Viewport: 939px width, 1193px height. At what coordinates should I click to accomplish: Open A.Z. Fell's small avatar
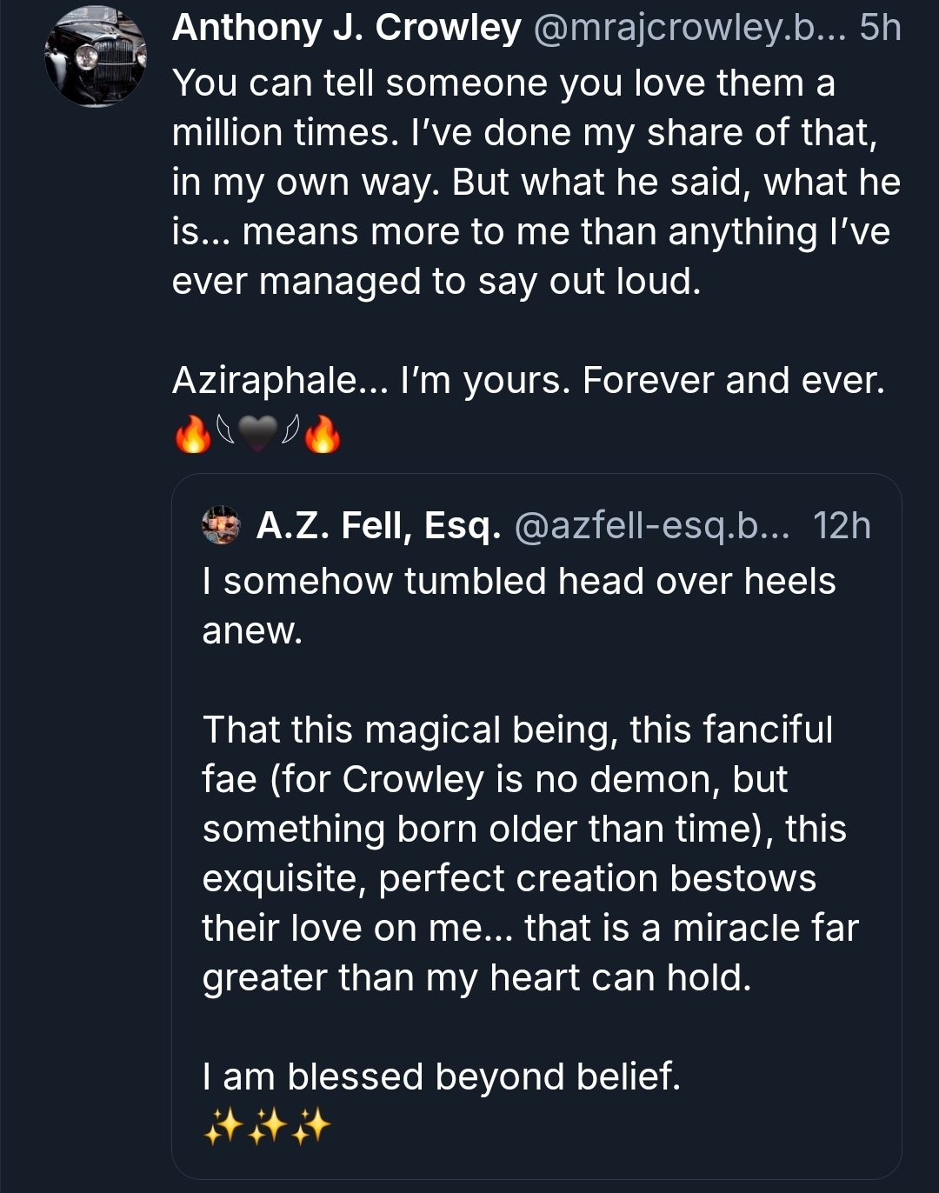point(221,525)
